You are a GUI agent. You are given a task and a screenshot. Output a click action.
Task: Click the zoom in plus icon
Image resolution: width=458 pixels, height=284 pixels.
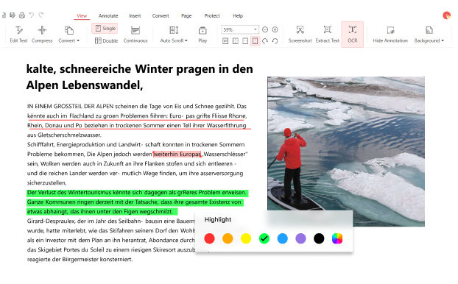point(275,29)
